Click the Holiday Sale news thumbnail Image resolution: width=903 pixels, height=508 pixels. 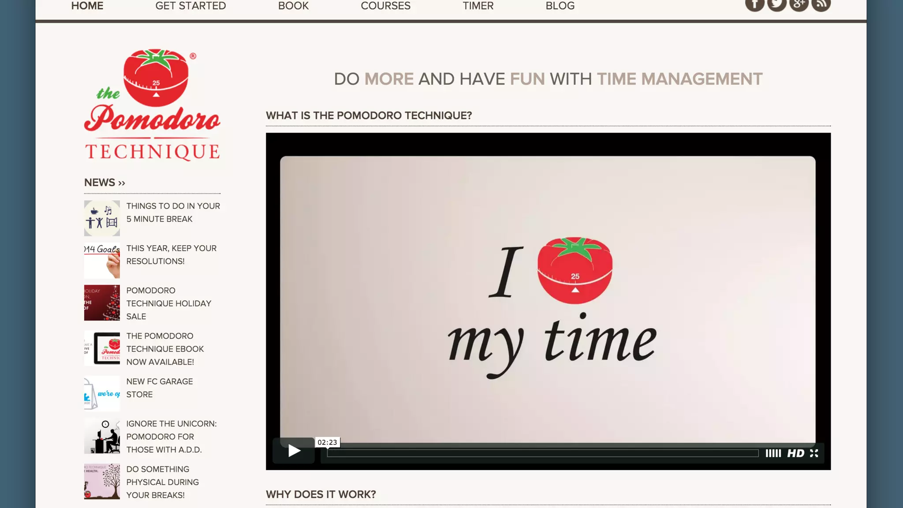click(x=102, y=303)
